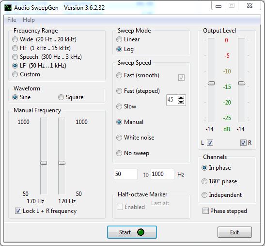Click the Exit button
265x246 pixels.
(234, 232)
